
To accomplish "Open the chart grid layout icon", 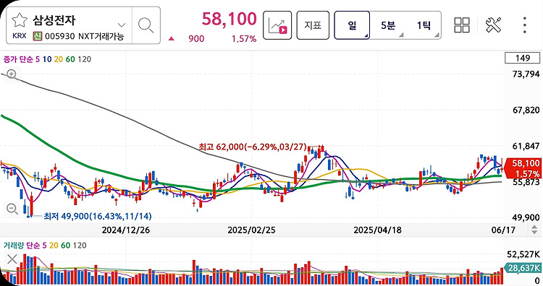I will pos(462,25).
